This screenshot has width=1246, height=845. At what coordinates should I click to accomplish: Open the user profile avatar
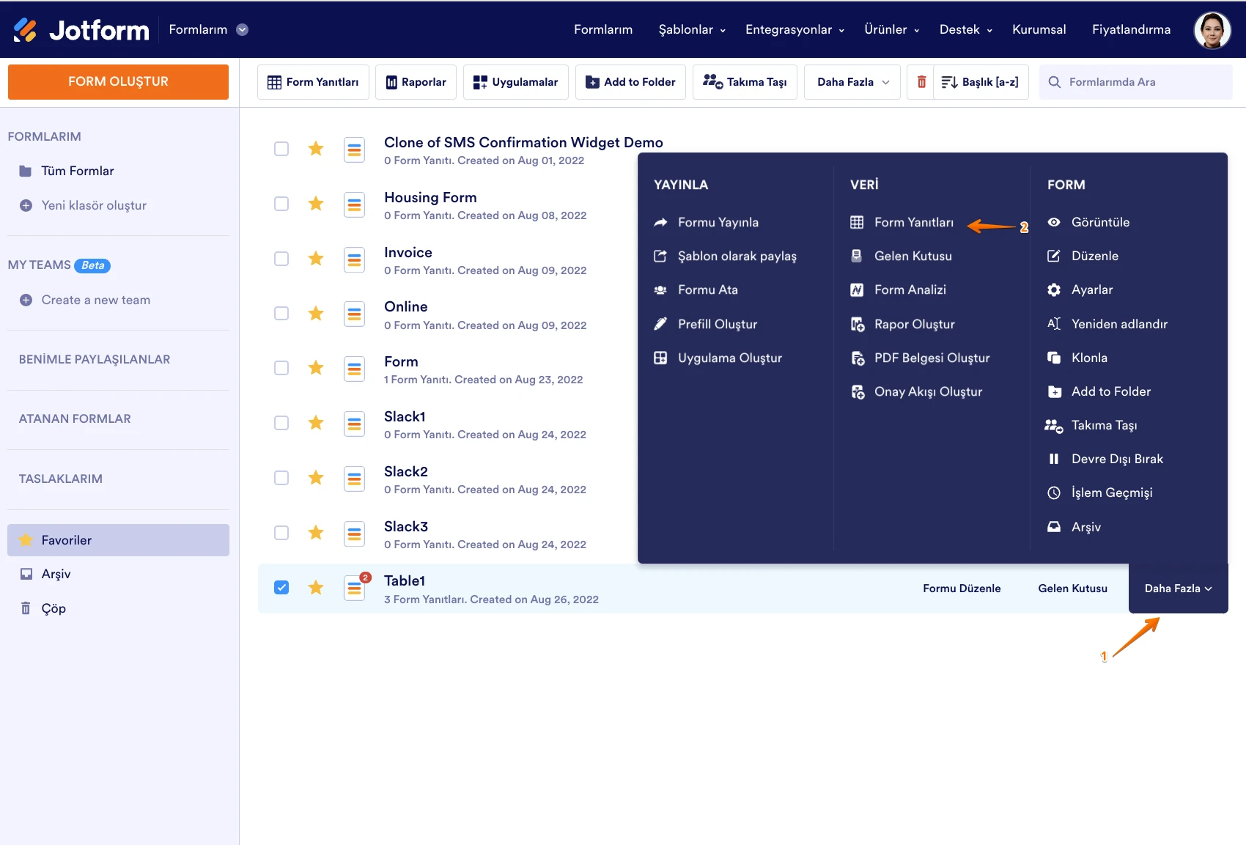coord(1212,30)
